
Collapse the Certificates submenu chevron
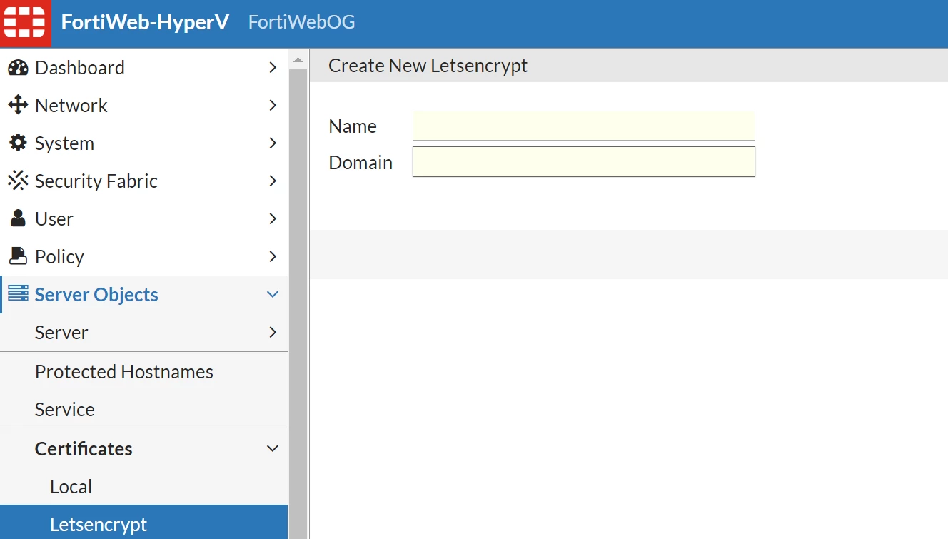click(272, 449)
